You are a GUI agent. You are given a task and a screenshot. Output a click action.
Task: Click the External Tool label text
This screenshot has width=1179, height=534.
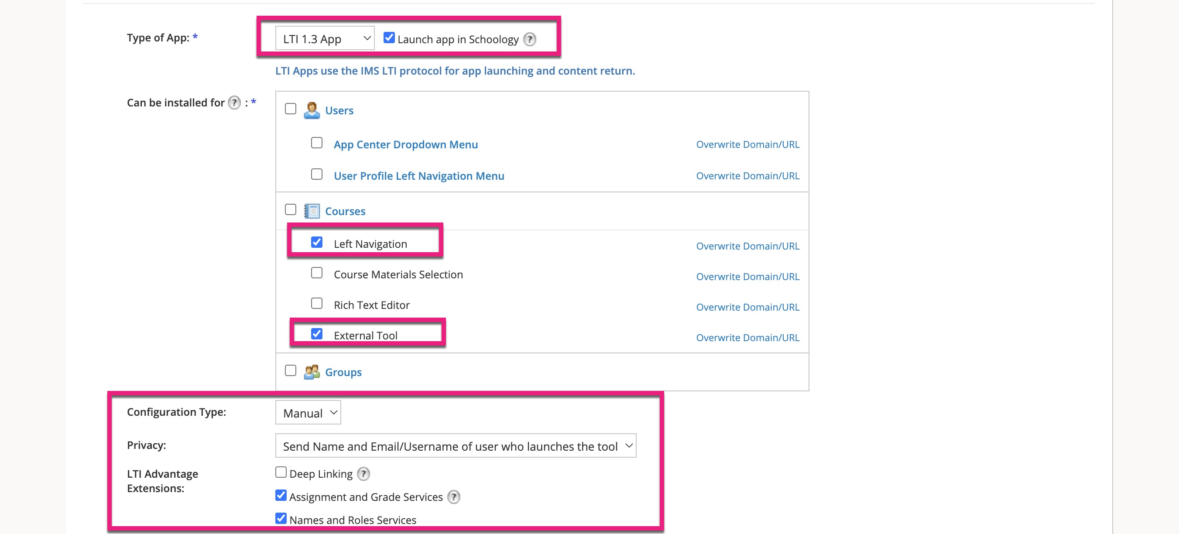click(366, 336)
